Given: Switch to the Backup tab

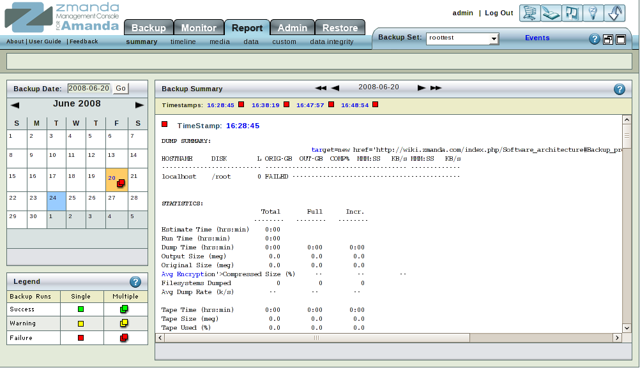Looking at the screenshot, I should pos(149,27).
